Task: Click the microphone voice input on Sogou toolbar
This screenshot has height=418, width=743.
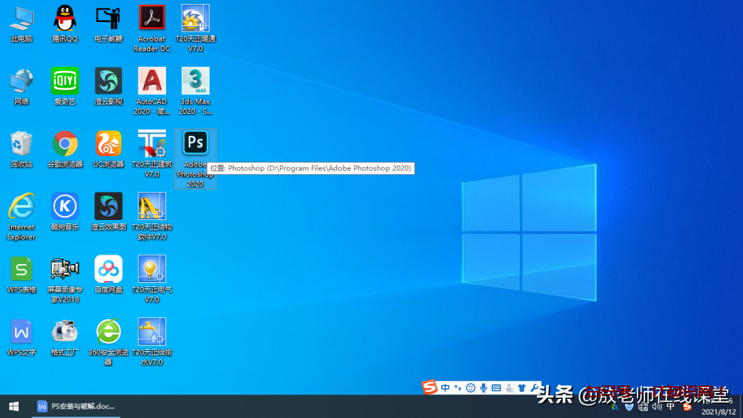Action: point(483,388)
